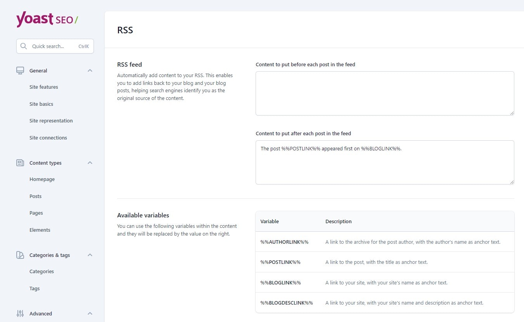The image size is (524, 322).
Task: Click description for %%AUTHORLINK%% row
Action: point(413,242)
